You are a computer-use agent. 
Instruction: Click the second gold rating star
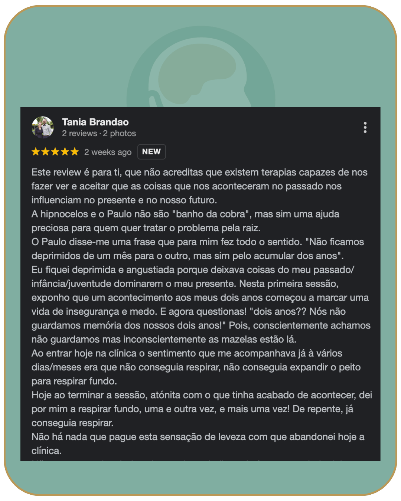(x=45, y=152)
